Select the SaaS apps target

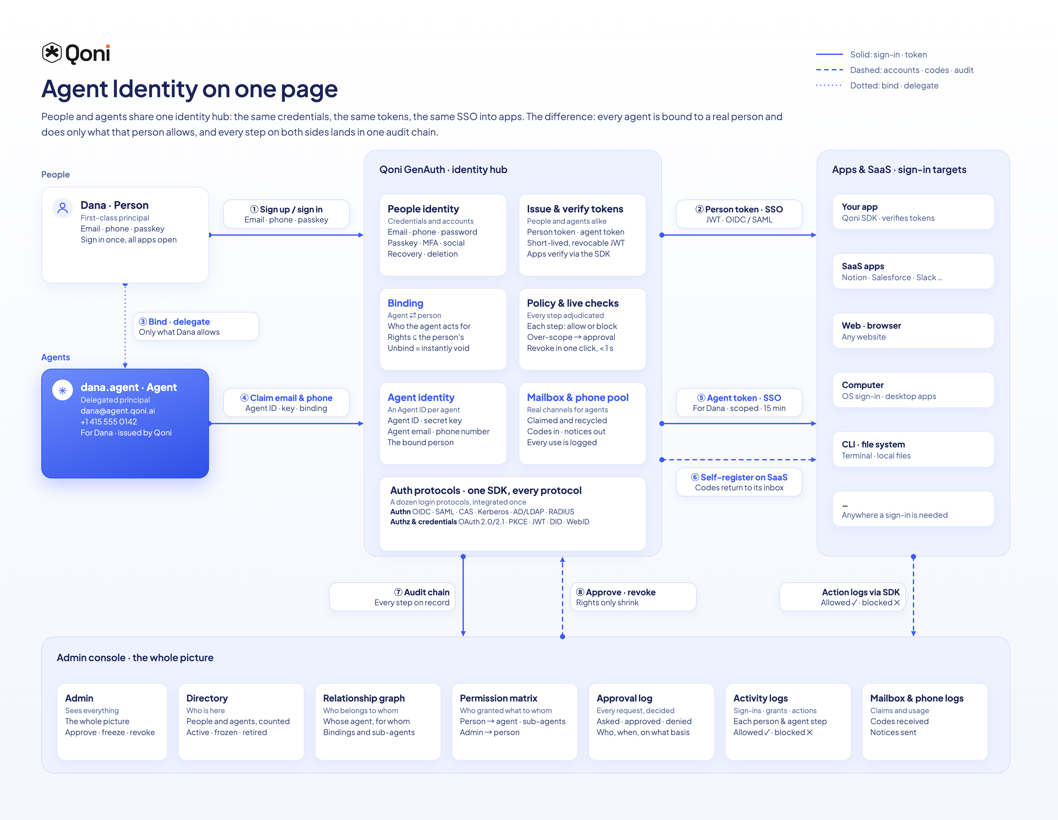[x=913, y=271]
